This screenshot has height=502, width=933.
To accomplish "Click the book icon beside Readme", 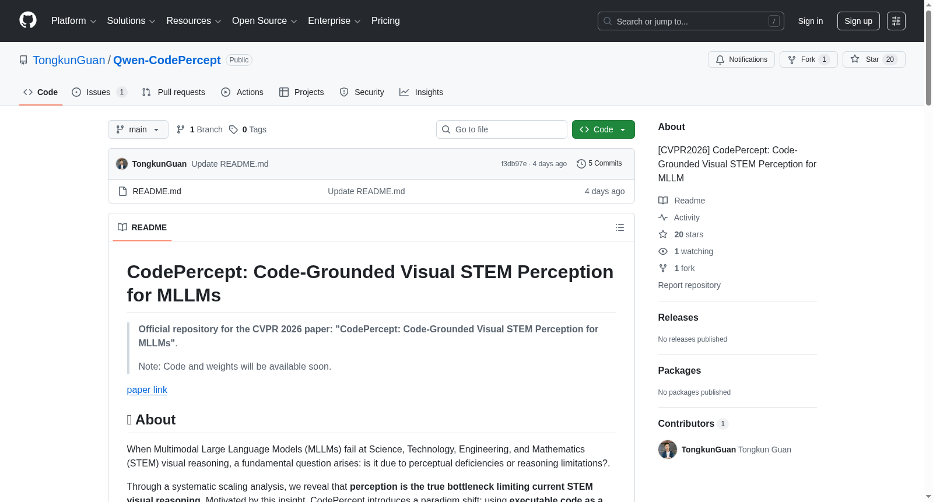I will point(663,201).
